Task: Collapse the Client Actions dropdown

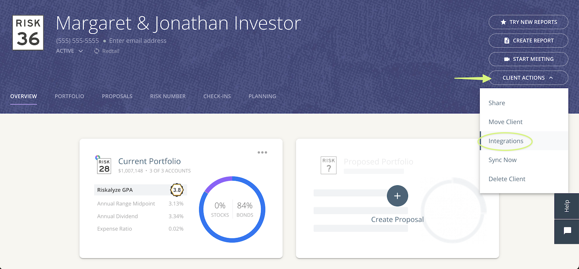Action: [x=528, y=78]
